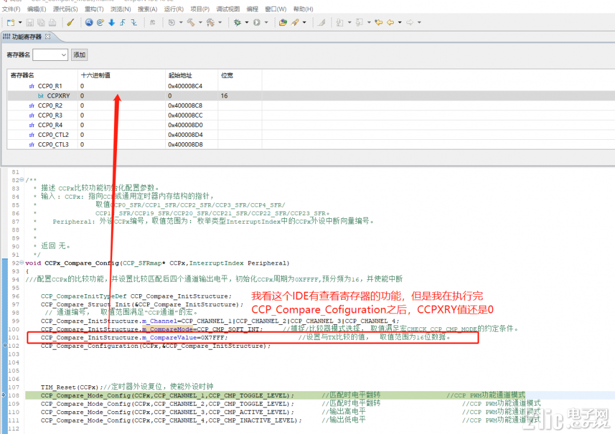Open the 重构(T) menu

point(94,9)
